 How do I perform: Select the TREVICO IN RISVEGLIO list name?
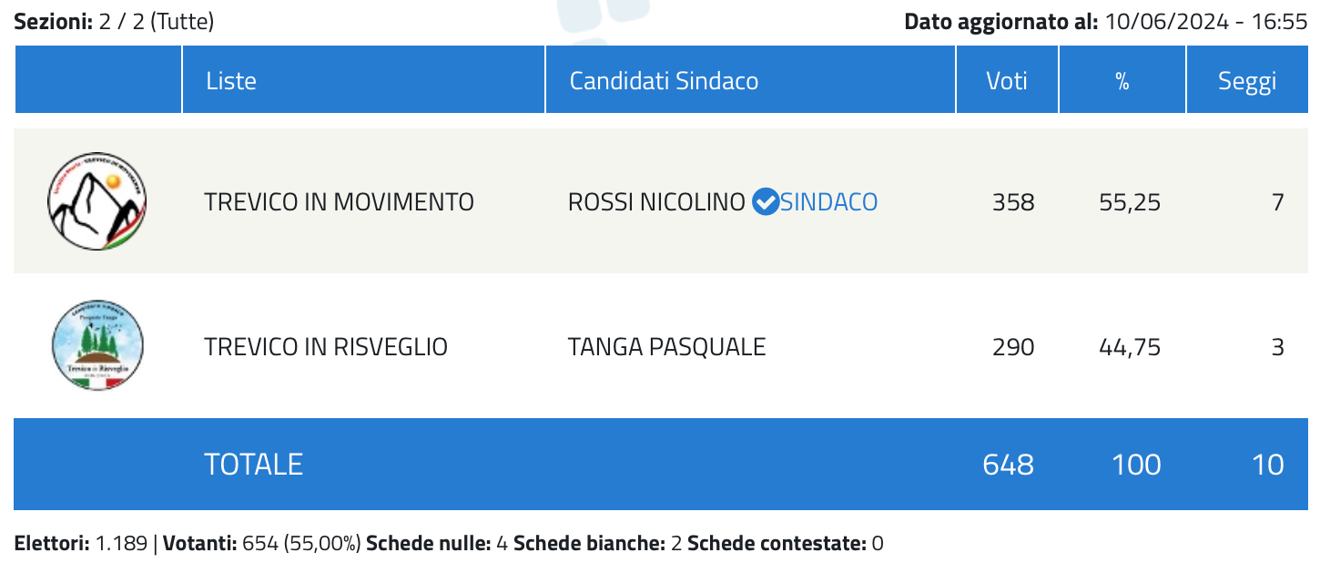click(x=326, y=347)
